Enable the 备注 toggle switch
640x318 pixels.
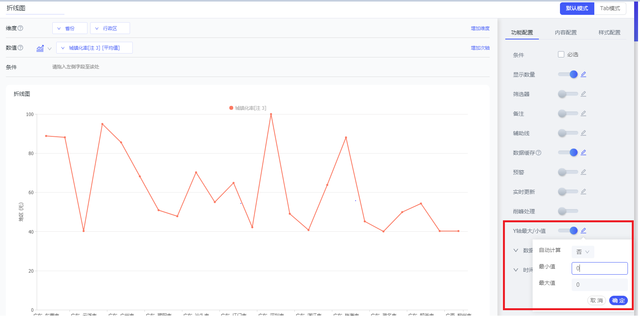click(568, 113)
